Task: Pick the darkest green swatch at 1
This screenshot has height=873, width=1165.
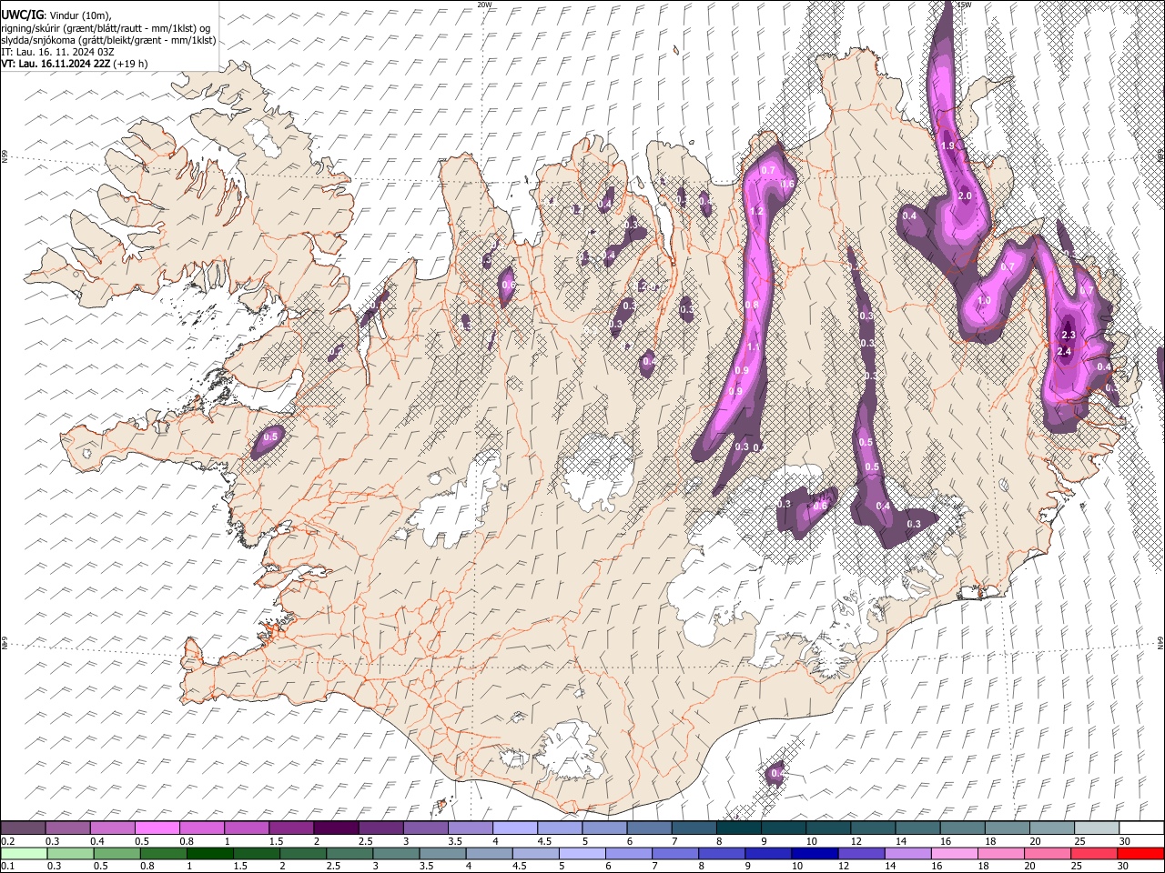Action: (210, 853)
